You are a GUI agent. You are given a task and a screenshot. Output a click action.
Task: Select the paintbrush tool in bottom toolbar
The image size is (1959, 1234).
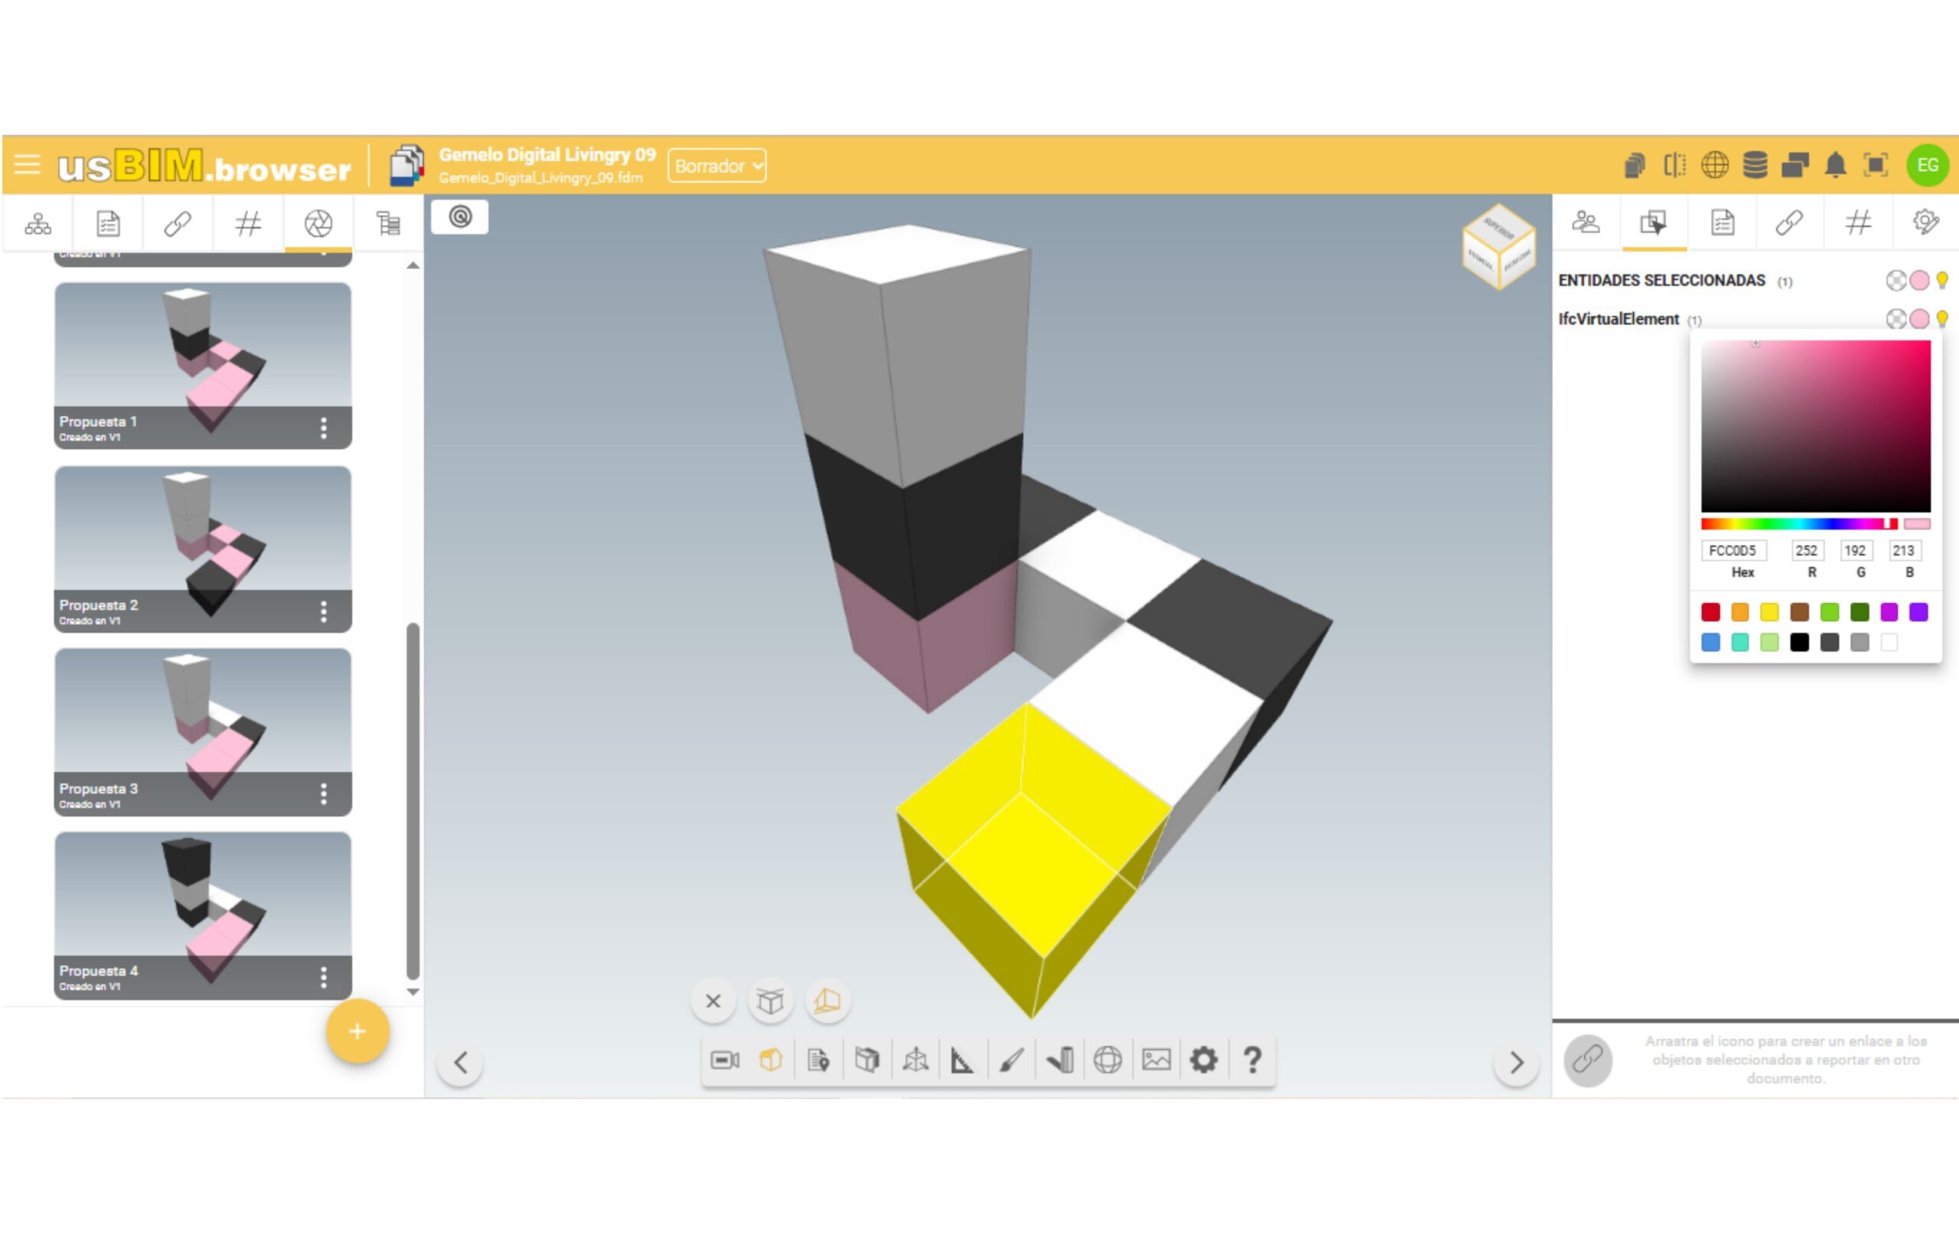(x=1011, y=1060)
